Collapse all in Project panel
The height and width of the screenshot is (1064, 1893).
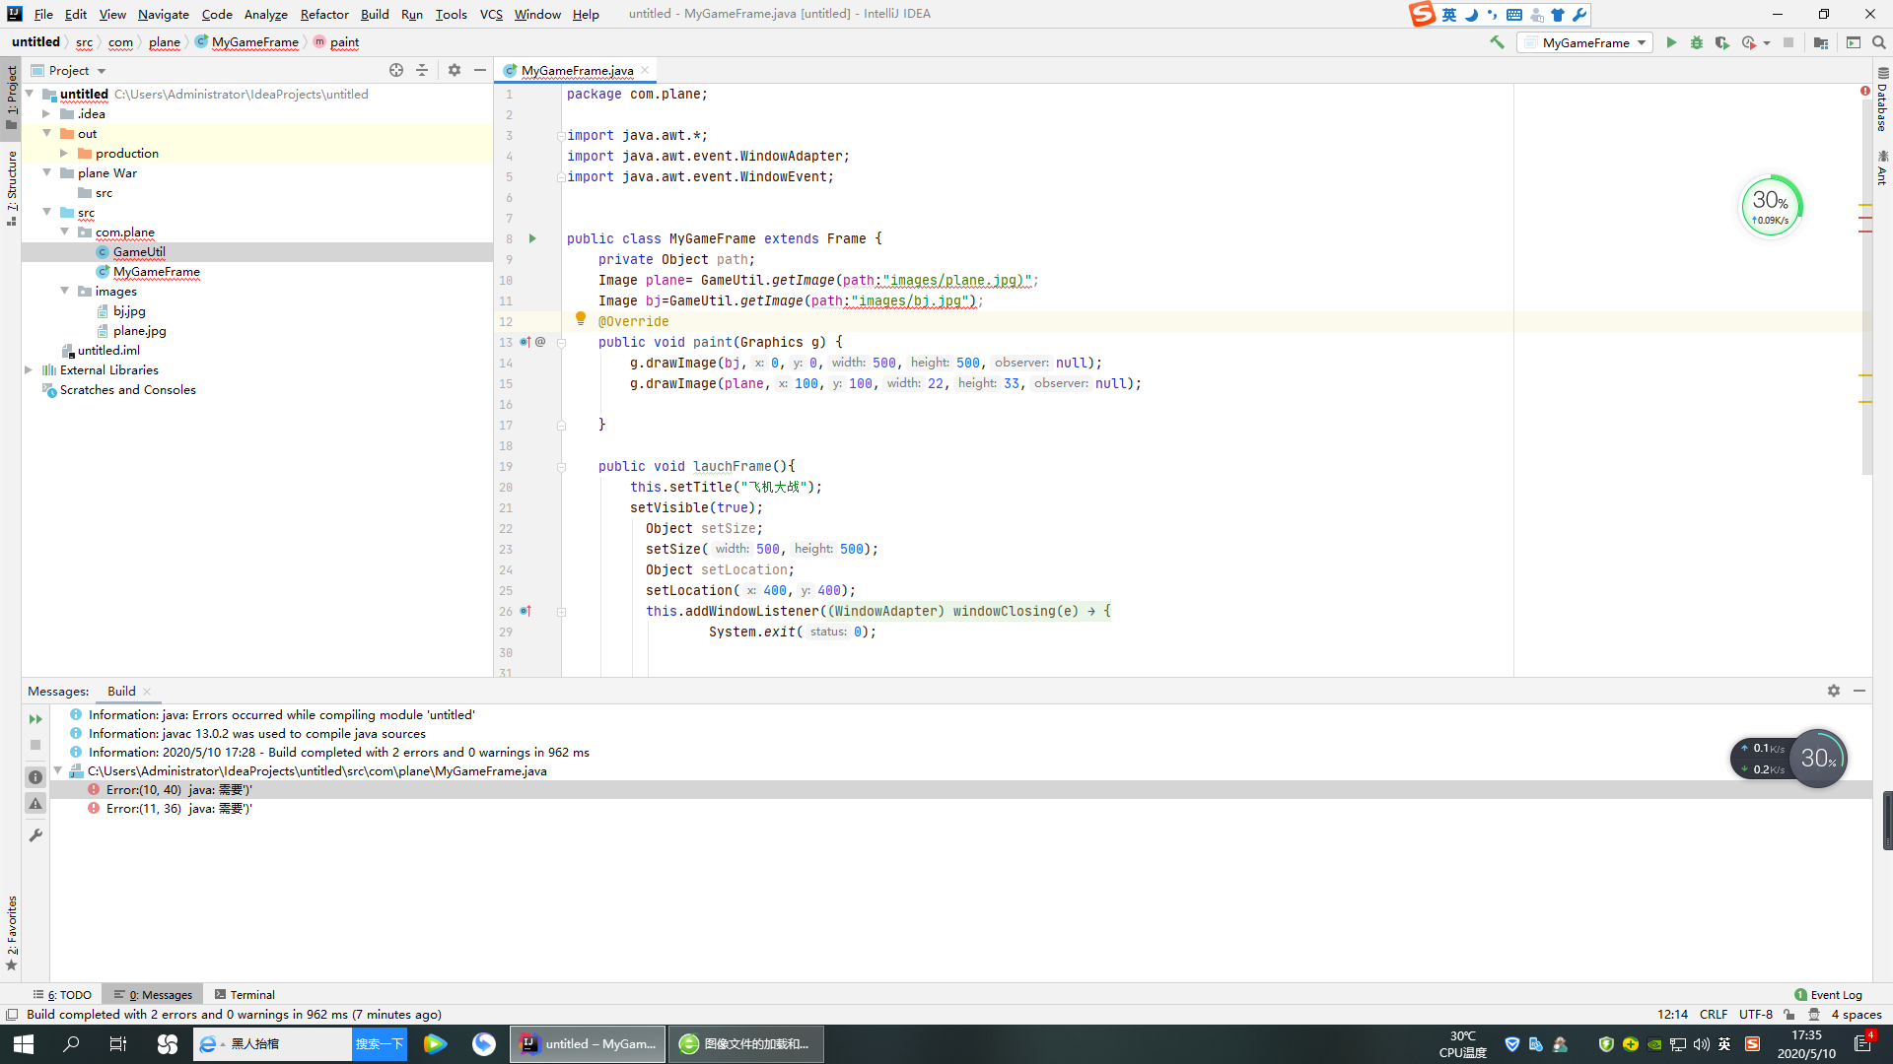422,70
